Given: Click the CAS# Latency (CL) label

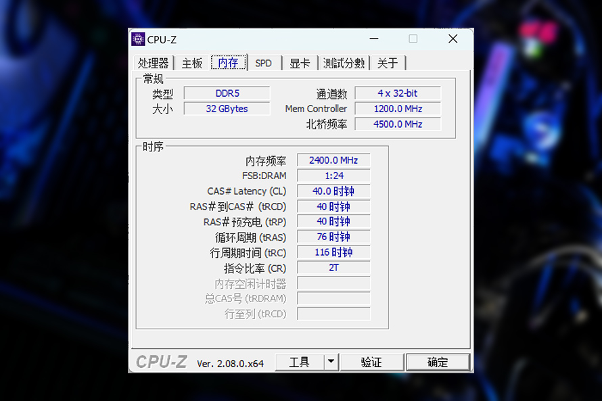Looking at the screenshot, I should [x=246, y=191].
